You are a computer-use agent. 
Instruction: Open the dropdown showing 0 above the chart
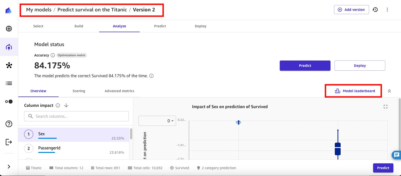[157, 121]
